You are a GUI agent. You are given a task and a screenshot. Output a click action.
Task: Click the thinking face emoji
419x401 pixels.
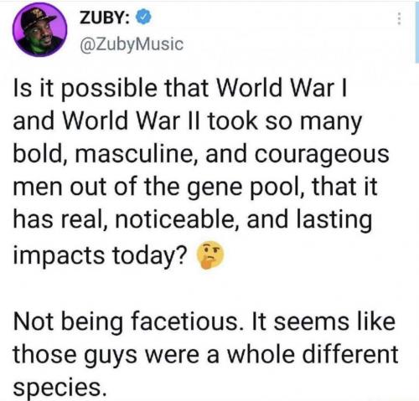tap(210, 254)
